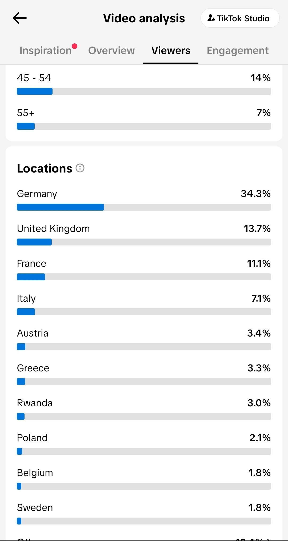Select the France location row
Viewport: 288px width, 541px height.
tap(144, 269)
